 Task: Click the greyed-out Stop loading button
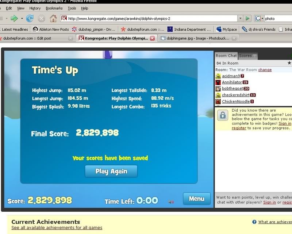(x=41, y=19)
